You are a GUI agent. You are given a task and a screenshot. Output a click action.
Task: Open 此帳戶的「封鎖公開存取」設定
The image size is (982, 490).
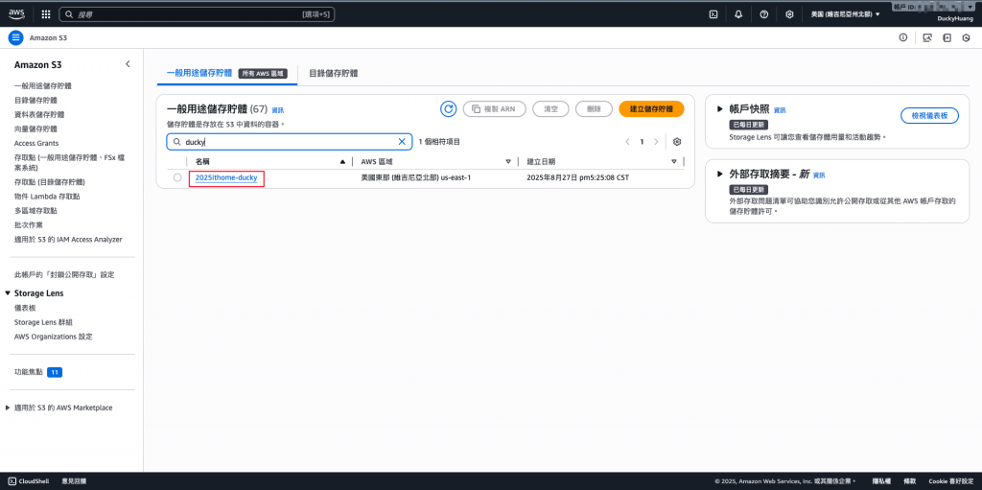[x=64, y=275]
